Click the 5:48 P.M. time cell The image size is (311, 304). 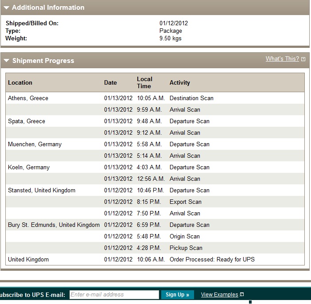(x=149, y=236)
